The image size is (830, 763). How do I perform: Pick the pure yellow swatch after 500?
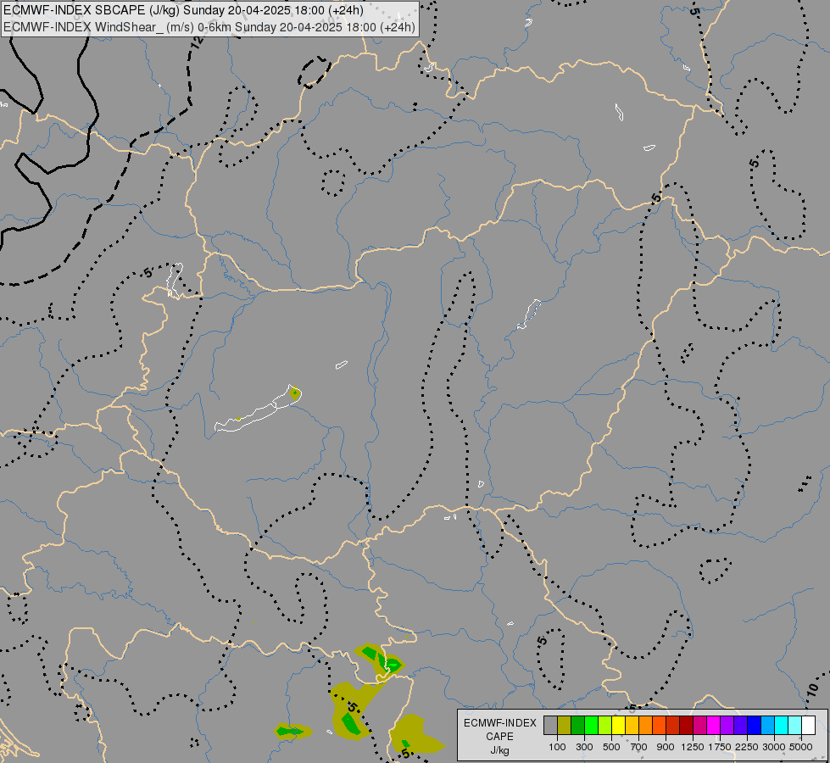[x=618, y=726]
